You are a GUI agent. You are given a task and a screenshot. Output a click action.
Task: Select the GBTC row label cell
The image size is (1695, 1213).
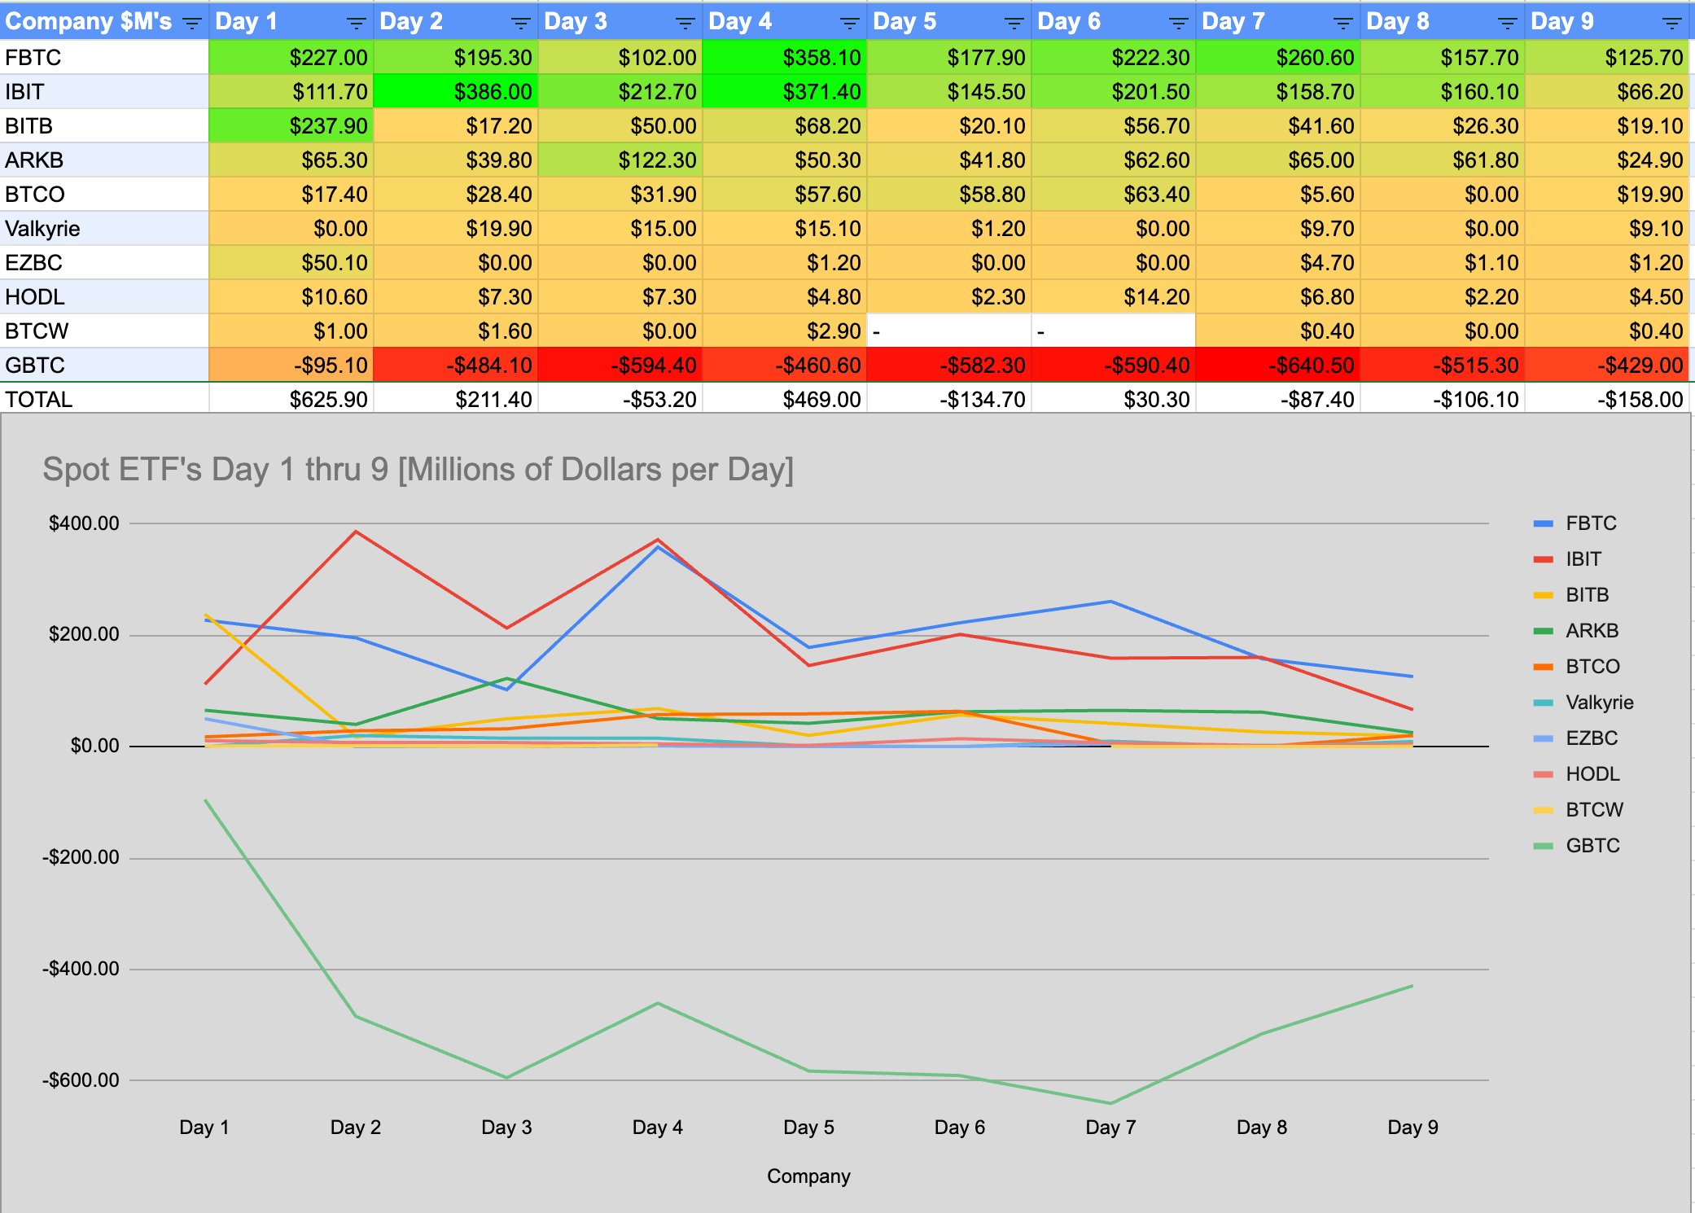pyautogui.click(x=104, y=366)
